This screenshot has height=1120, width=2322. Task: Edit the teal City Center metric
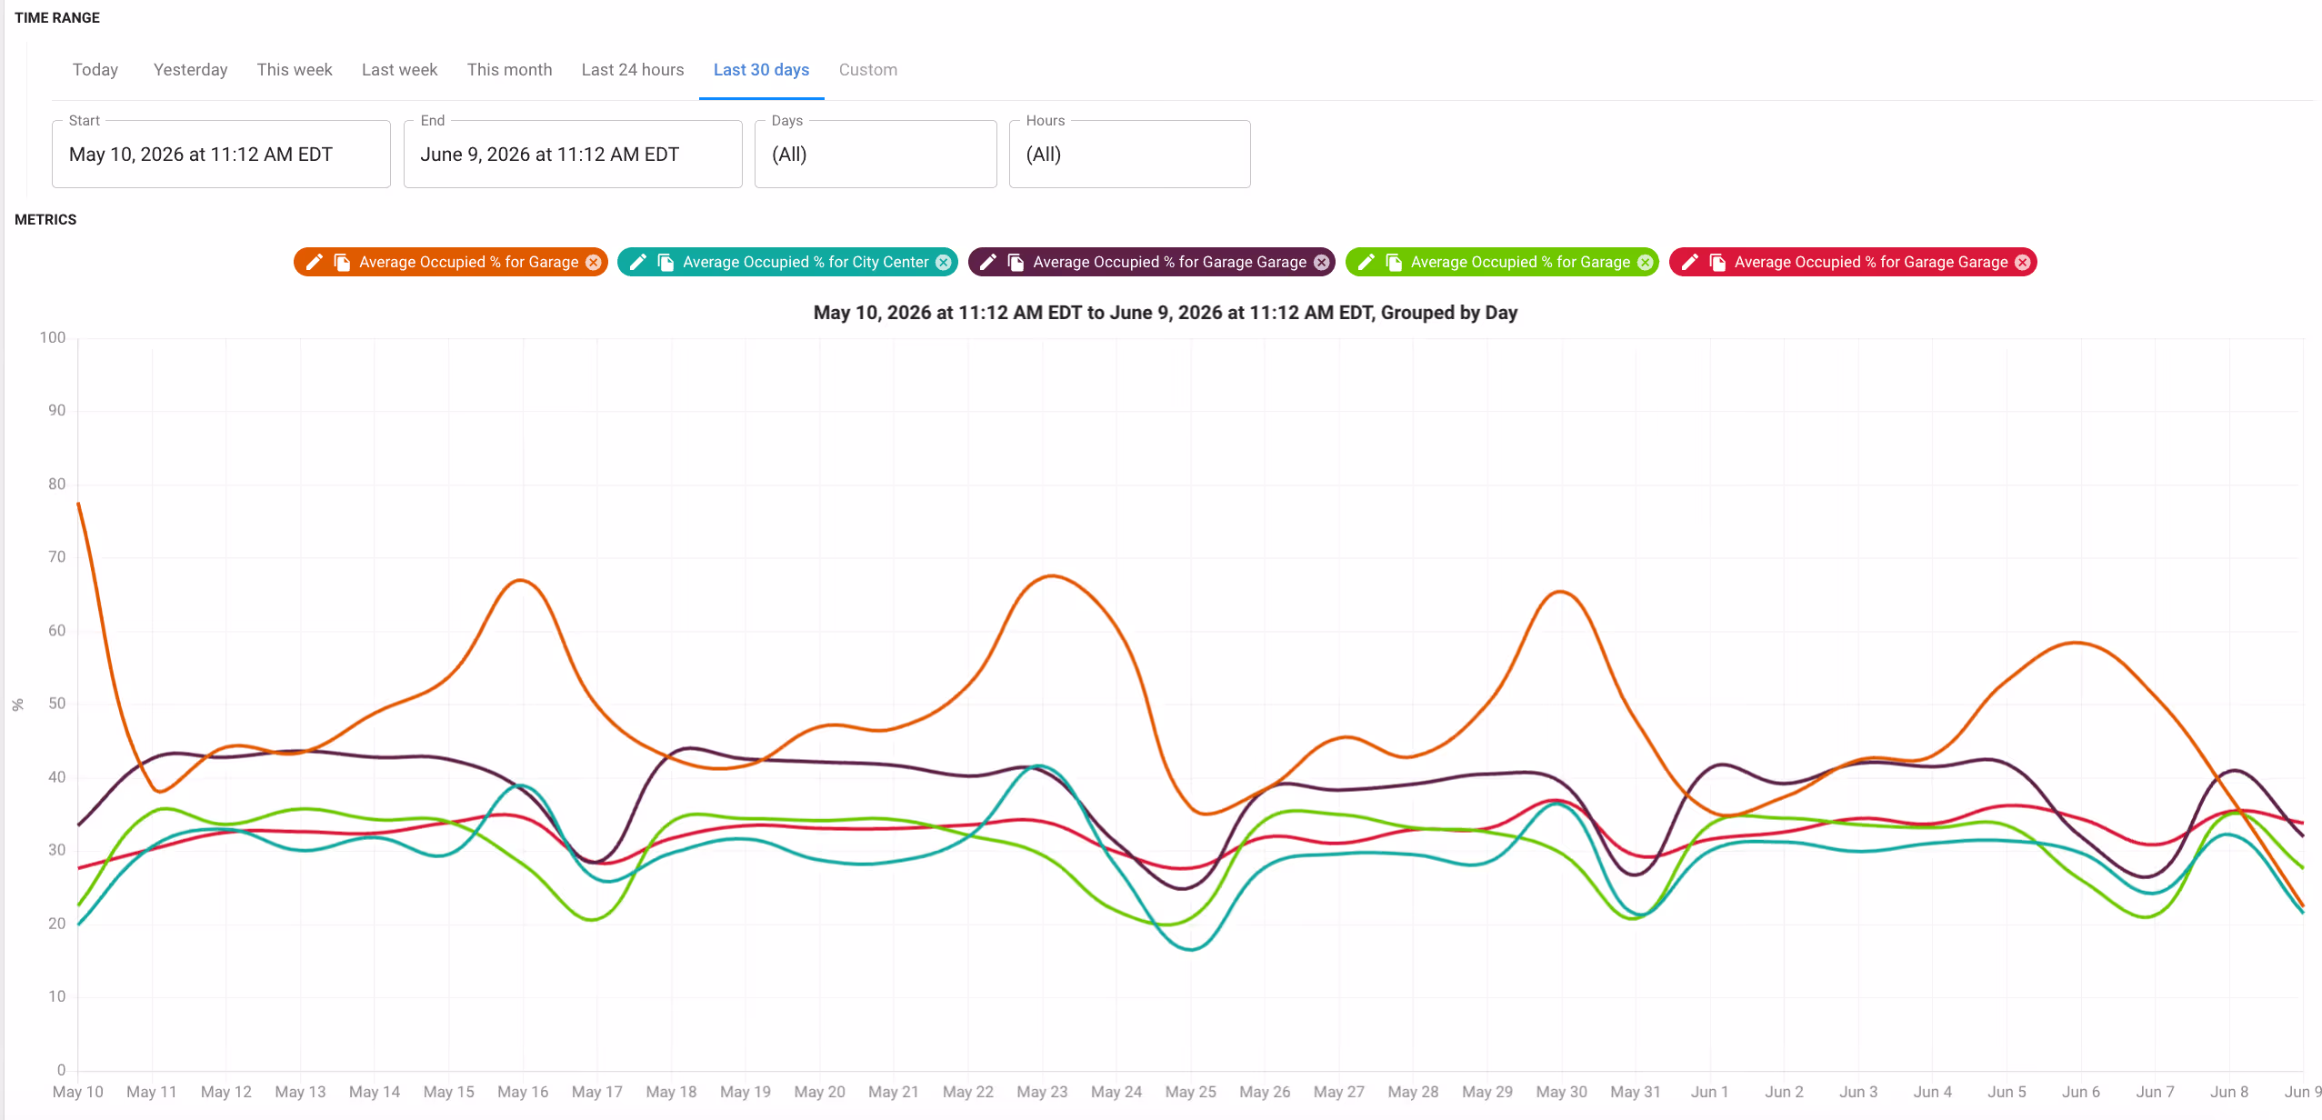(638, 262)
